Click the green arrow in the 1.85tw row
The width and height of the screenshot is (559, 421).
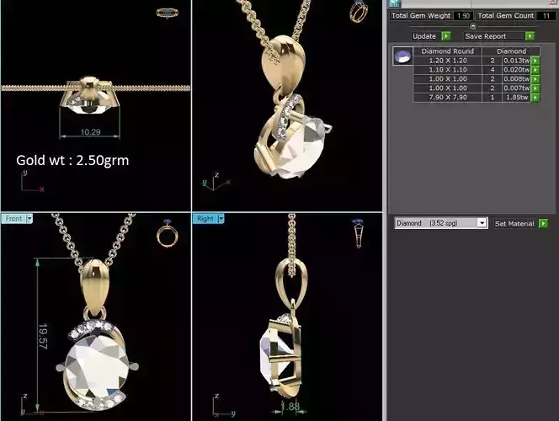(535, 98)
